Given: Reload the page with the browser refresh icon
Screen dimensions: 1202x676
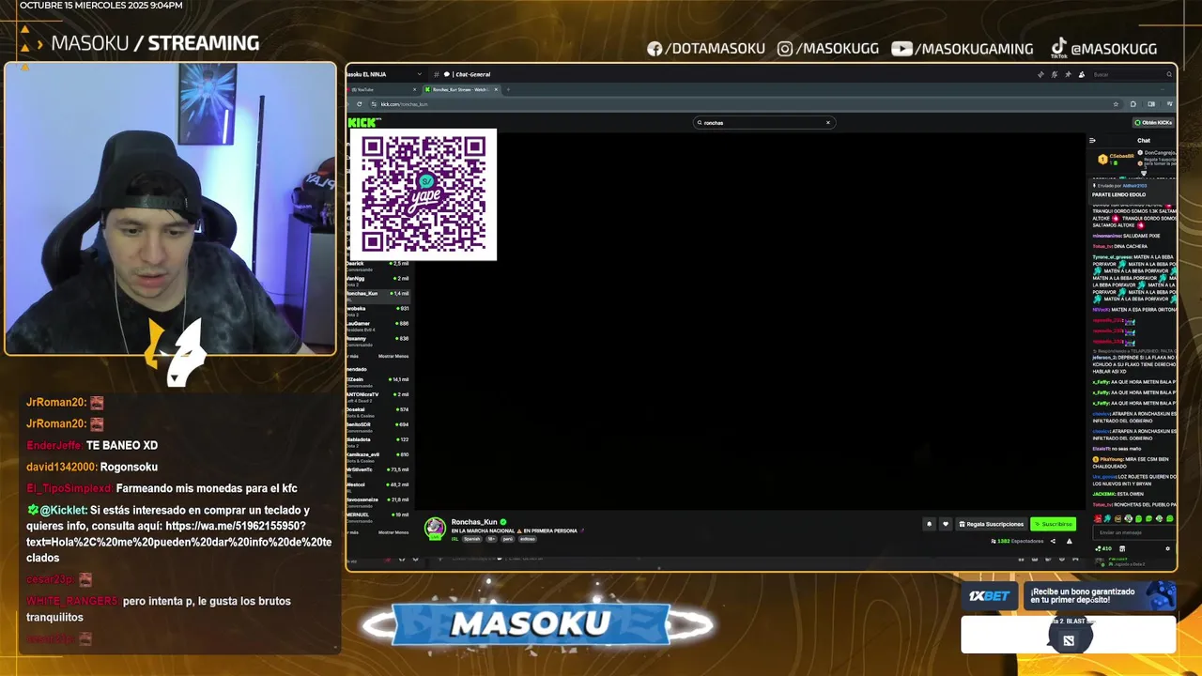Looking at the screenshot, I should tap(359, 104).
